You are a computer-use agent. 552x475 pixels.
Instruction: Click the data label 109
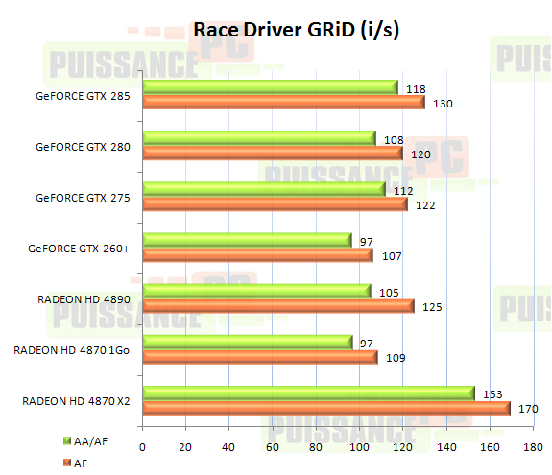pyautogui.click(x=396, y=358)
